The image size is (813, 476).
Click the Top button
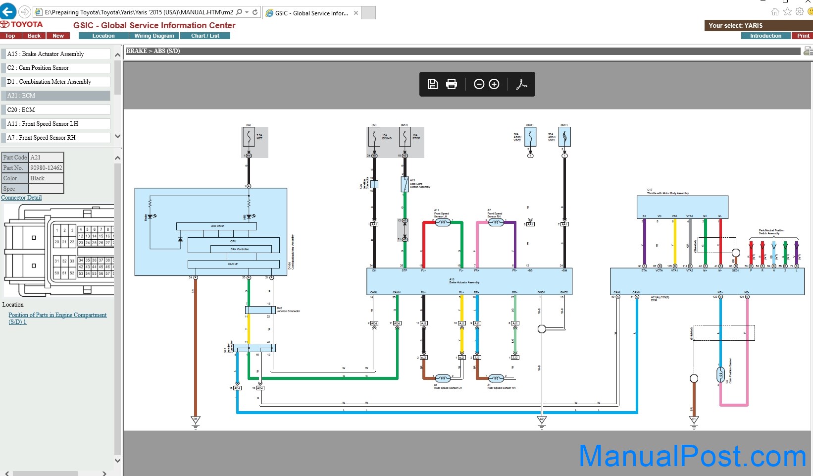click(x=10, y=36)
